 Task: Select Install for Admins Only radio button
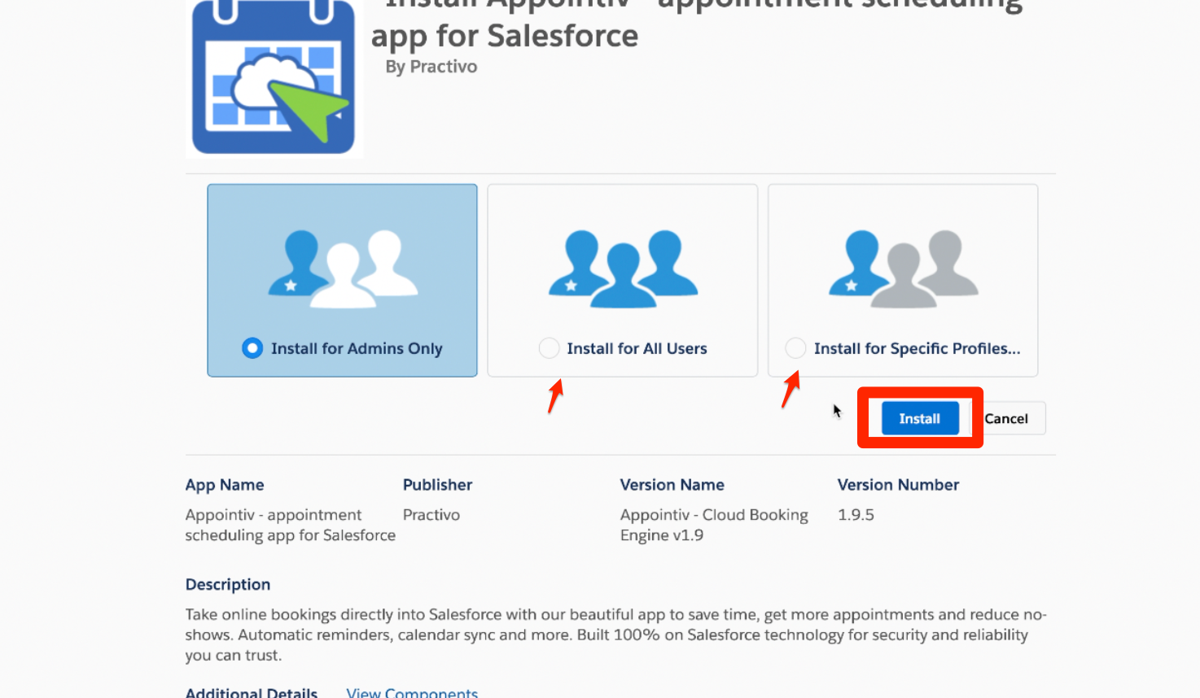(x=252, y=348)
